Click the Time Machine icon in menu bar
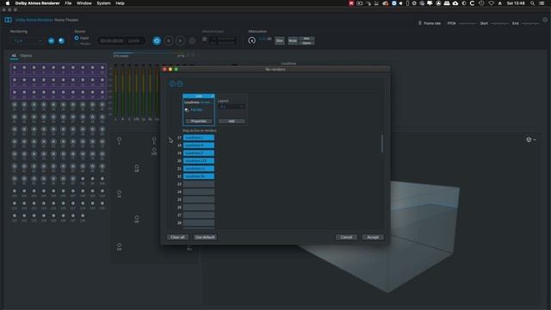The height and width of the screenshot is (310, 551). tap(481, 3)
